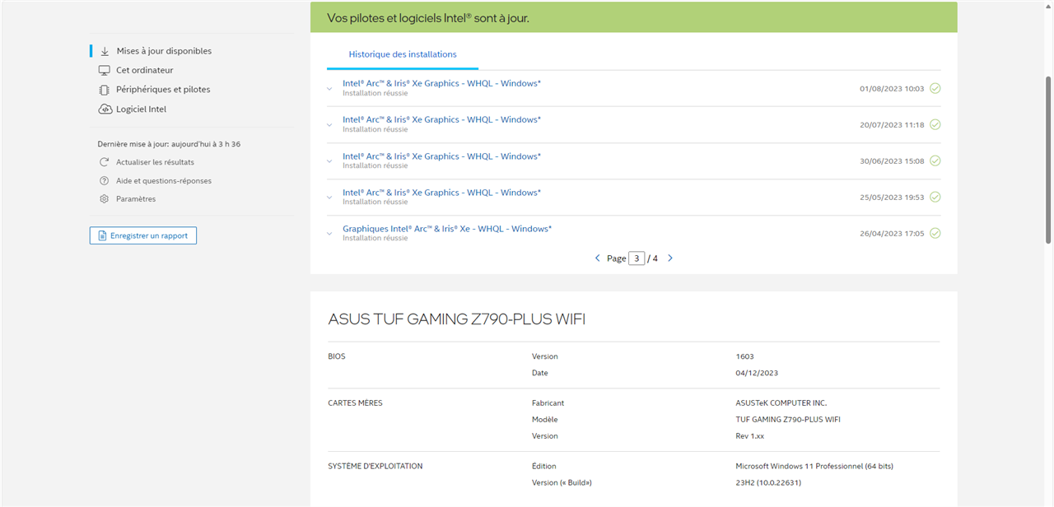1054x507 pixels.
Task: Open Intel Arc driver link dated 20/07/2023
Action: pos(441,120)
